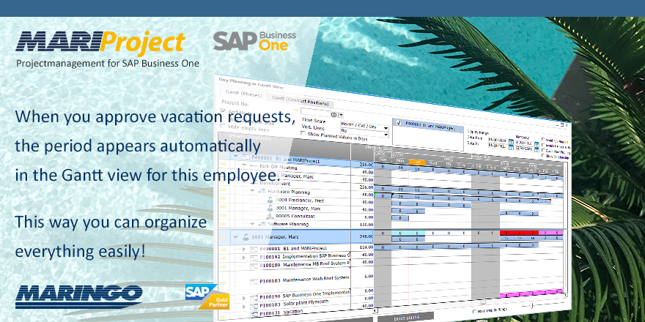Uncheck P400001 in the project list box
This screenshot has height=322, width=645.
coord(399,122)
